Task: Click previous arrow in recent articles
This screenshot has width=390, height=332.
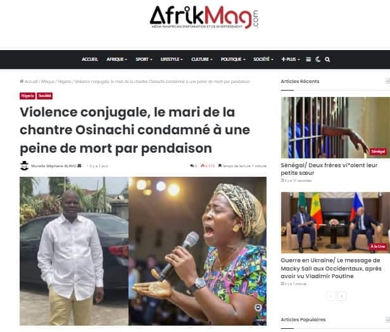Action: click(x=330, y=296)
